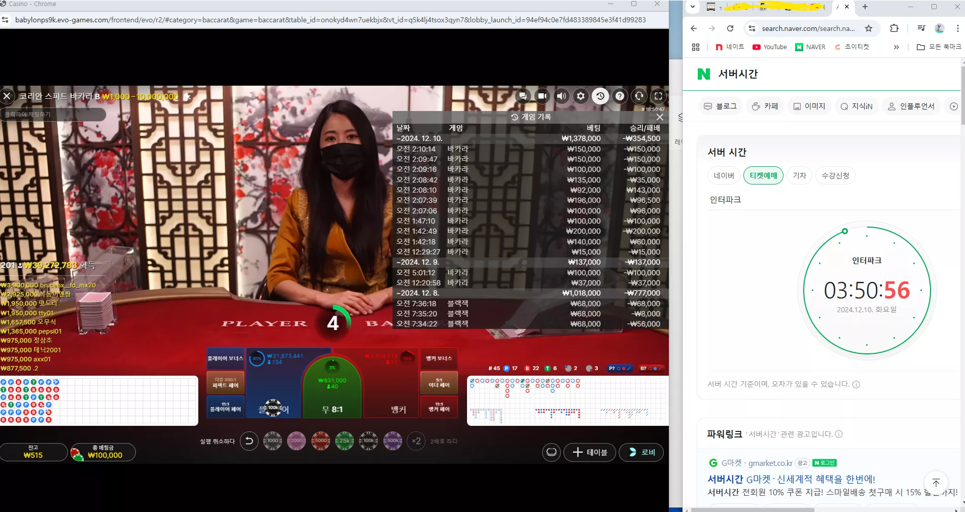Reload the Naver search page
Screen dimensions: 965x512
730,28
